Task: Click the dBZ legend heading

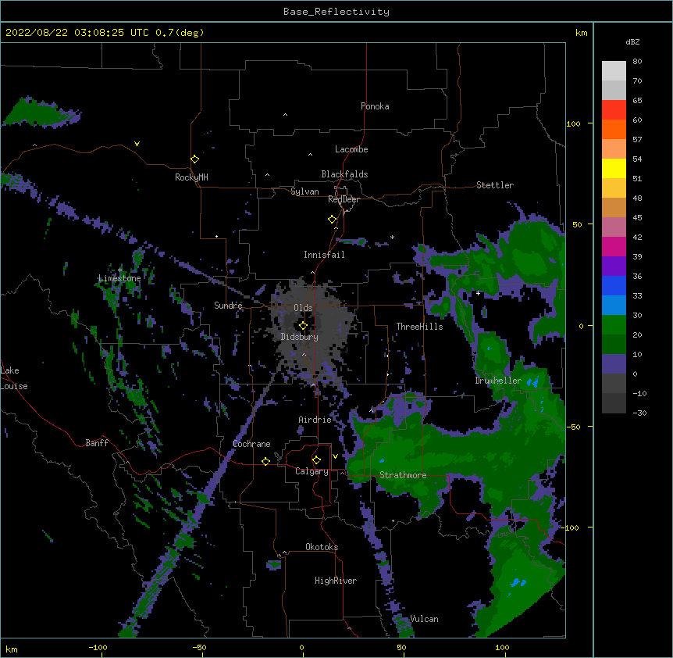Action: 632,41
